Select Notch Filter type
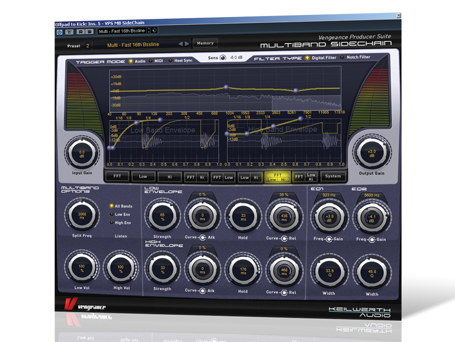 [x=342, y=57]
